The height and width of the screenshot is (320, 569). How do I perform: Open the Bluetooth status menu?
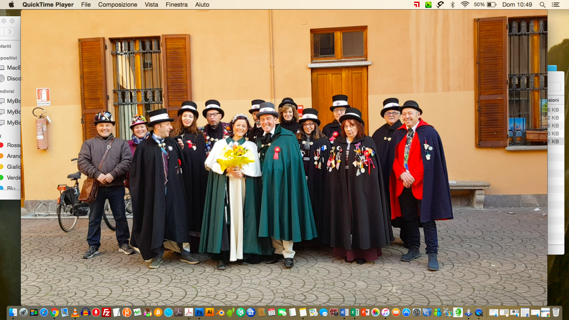tap(452, 5)
